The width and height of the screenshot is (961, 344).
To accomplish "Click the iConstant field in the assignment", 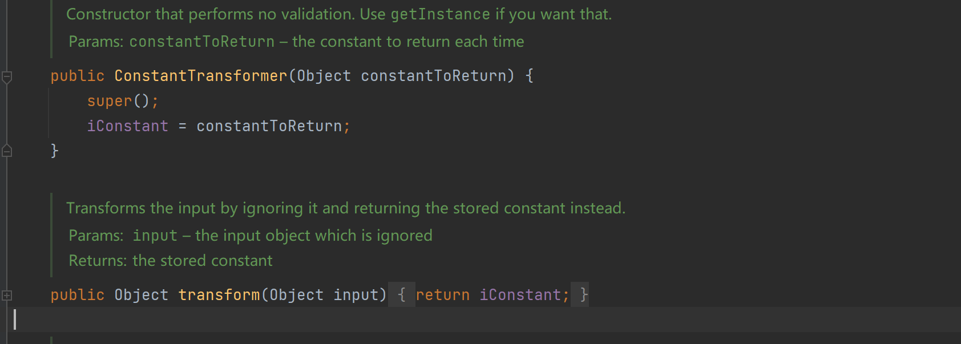I will point(128,126).
